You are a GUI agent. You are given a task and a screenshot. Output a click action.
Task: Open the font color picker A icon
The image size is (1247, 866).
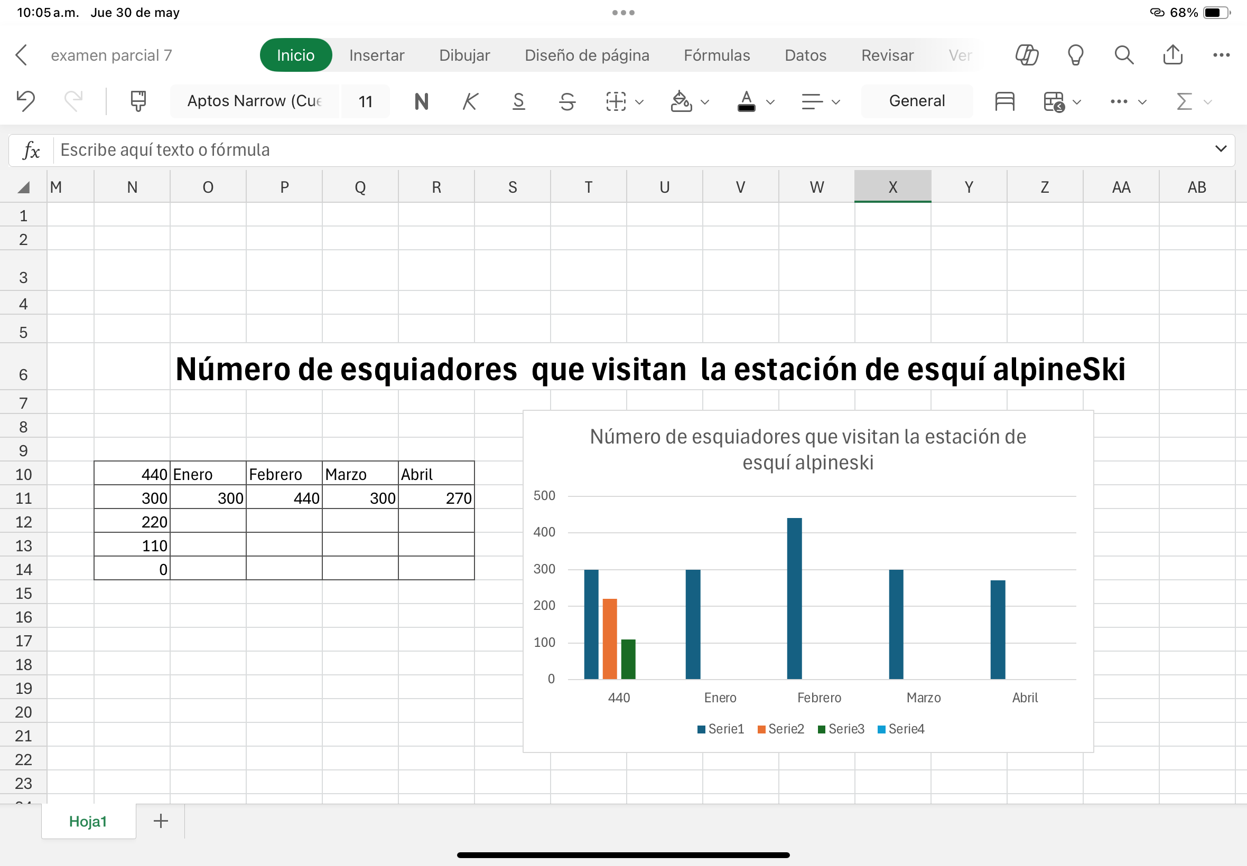(x=746, y=101)
